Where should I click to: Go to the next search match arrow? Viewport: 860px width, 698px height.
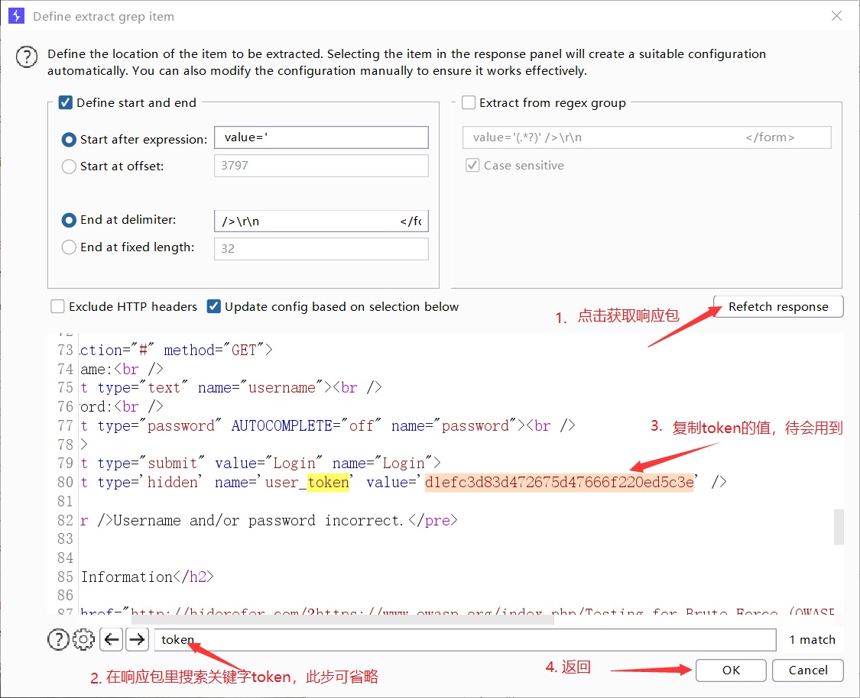click(x=137, y=639)
